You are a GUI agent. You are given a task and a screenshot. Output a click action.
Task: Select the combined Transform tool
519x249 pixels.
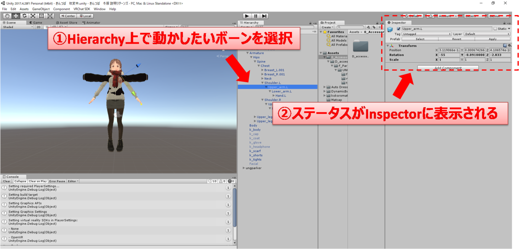(x=50, y=16)
